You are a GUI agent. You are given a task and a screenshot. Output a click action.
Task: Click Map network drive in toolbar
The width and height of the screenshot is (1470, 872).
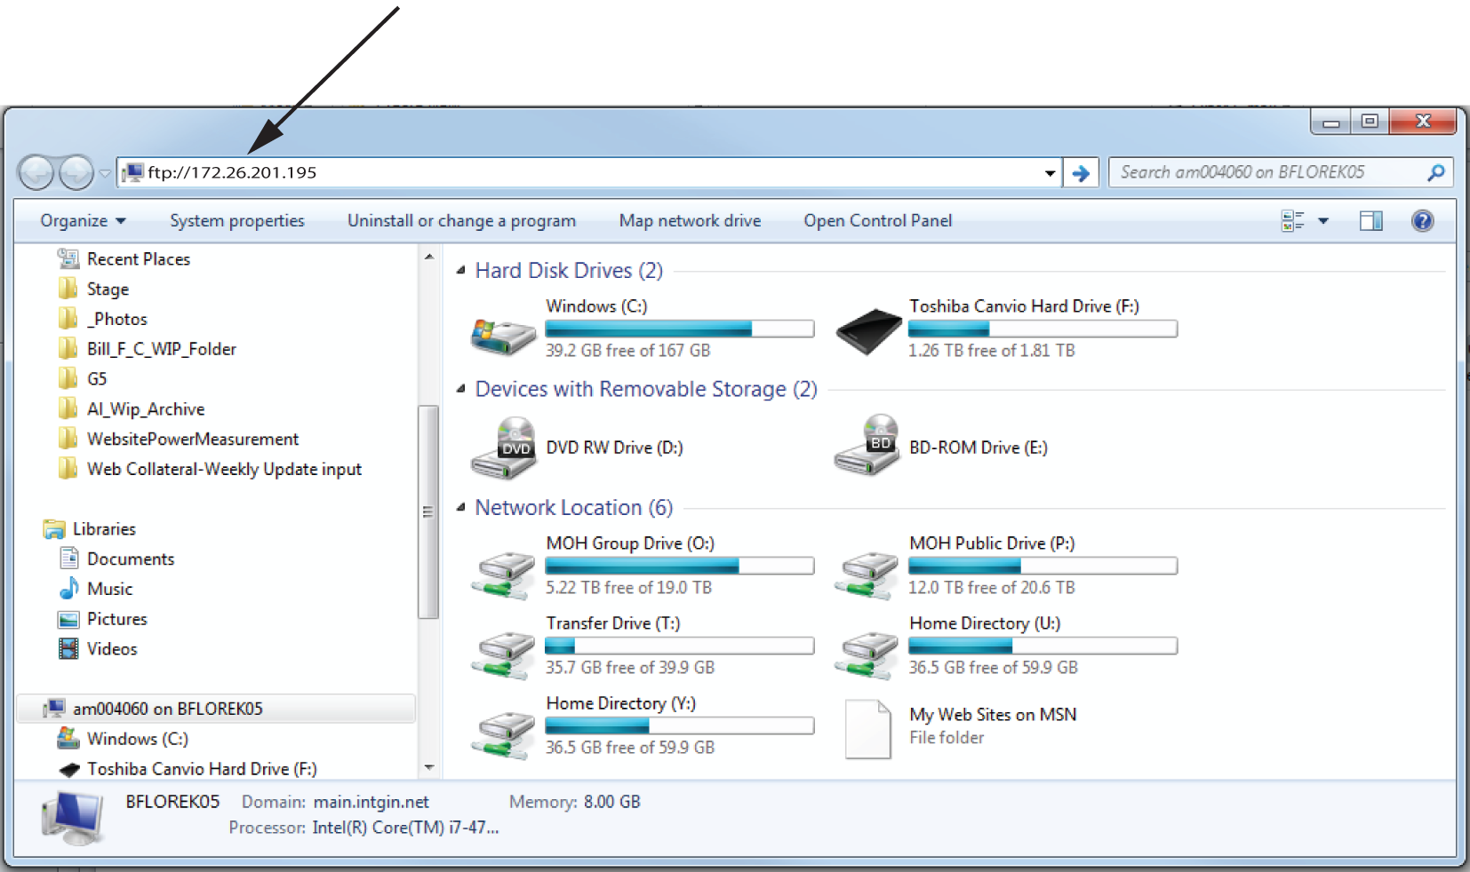(x=690, y=221)
